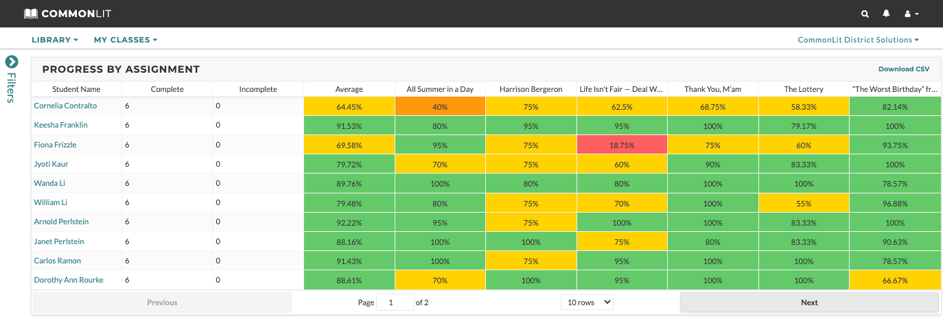Open student Fiona Frizzle

click(x=55, y=145)
